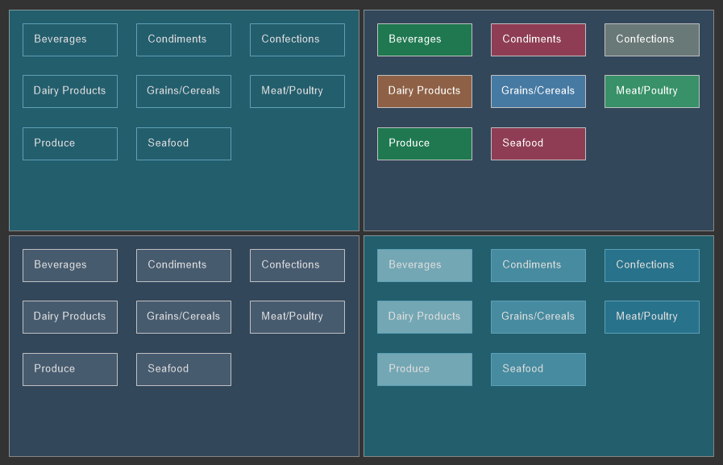Open the green Produce tile
723x465 pixels.
pos(424,143)
